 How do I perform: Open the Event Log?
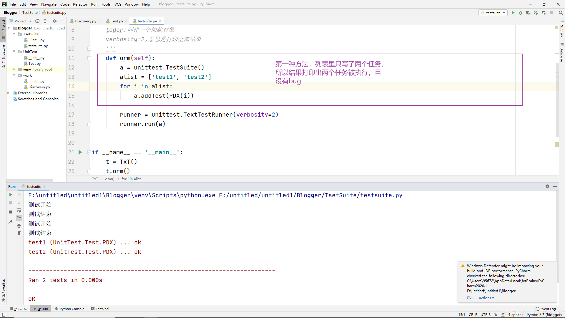click(x=546, y=309)
